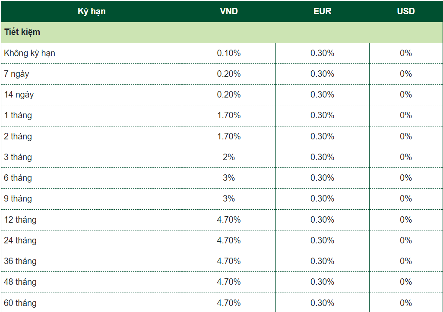Click the Không kỳ hạn row label
The width and height of the screenshot is (443, 312).
[x=30, y=54]
